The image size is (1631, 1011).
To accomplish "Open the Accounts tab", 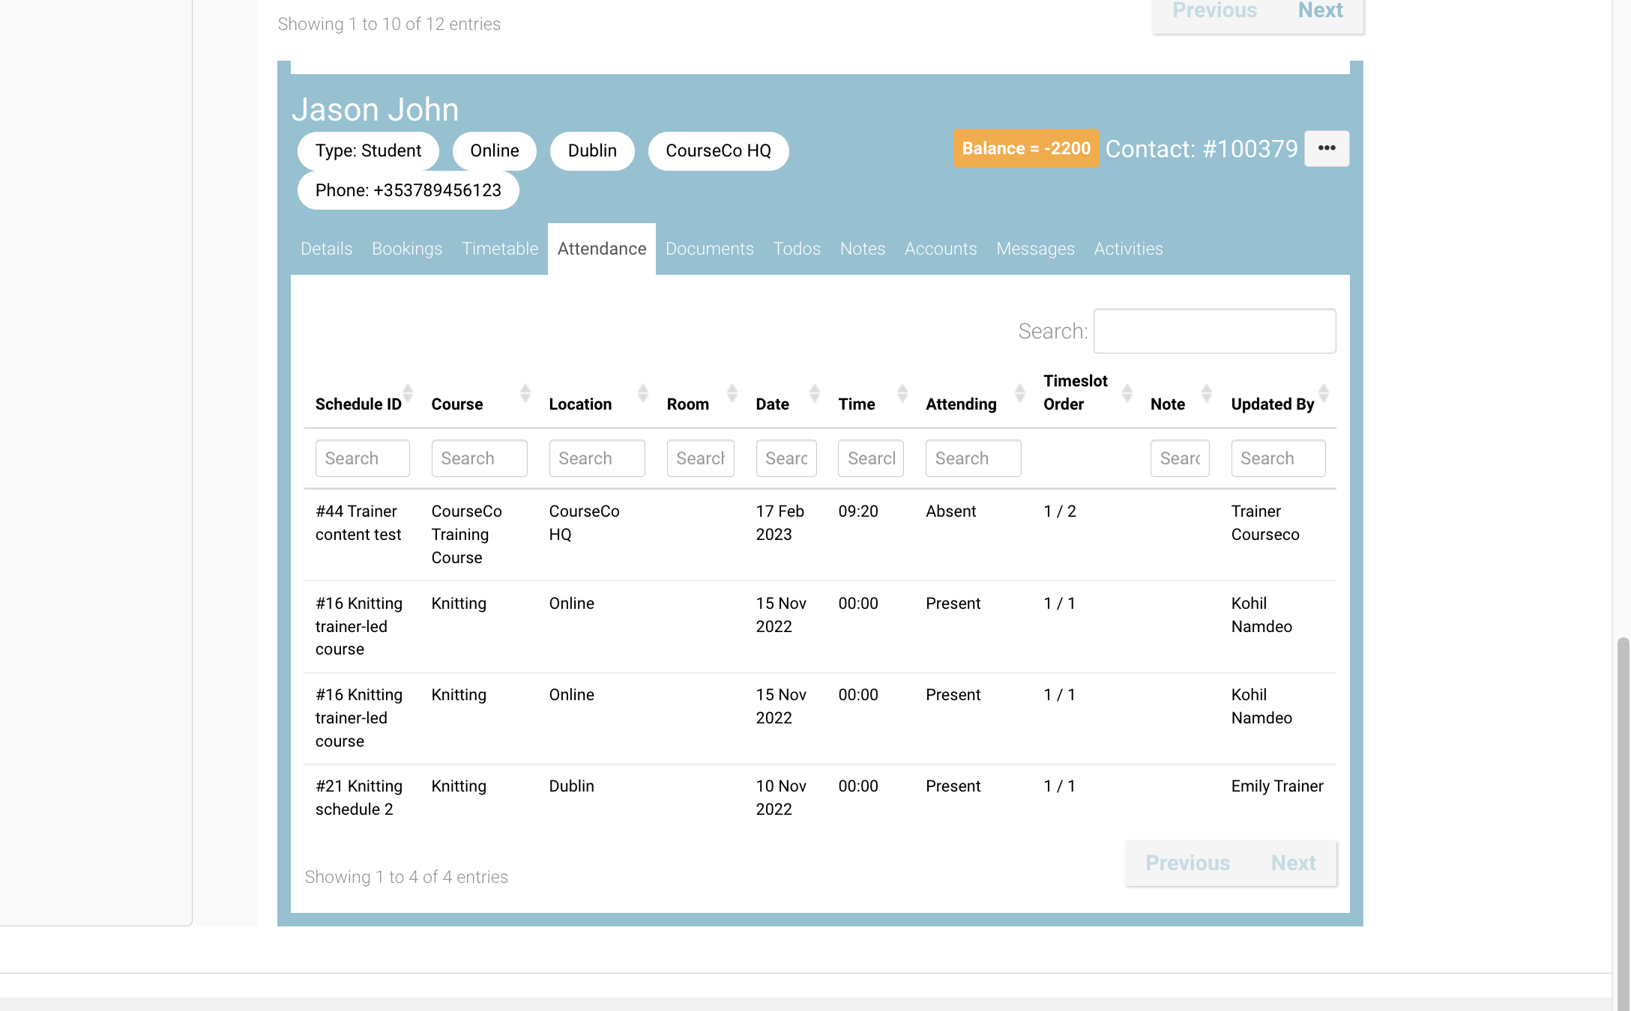I will pos(940,249).
